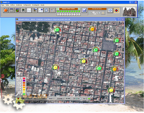Click the orange gauge at lower right of map
144x113 pixels.
click(x=115, y=69)
